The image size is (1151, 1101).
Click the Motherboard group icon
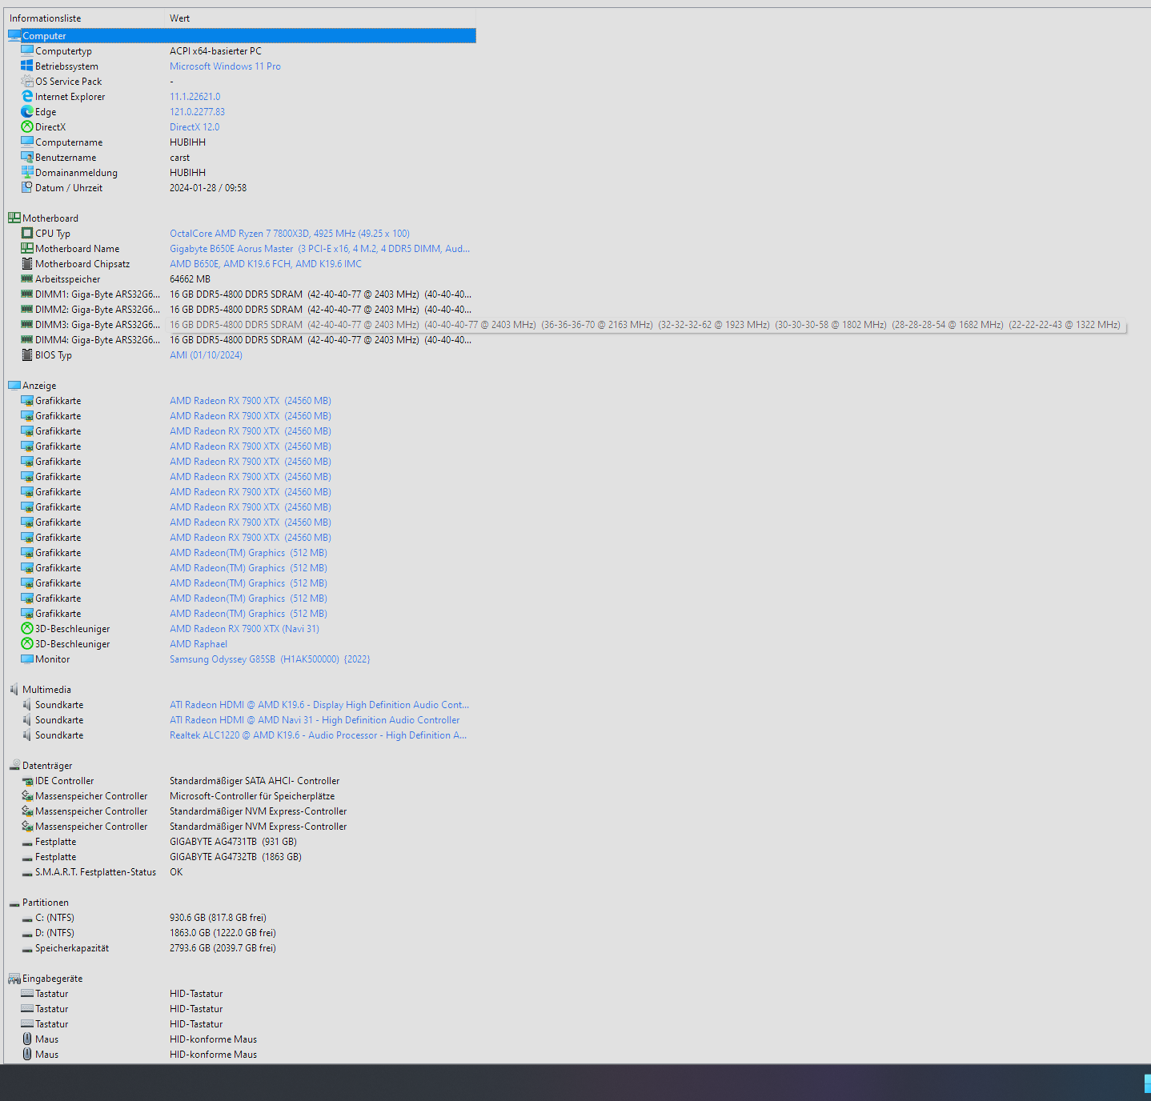click(14, 218)
